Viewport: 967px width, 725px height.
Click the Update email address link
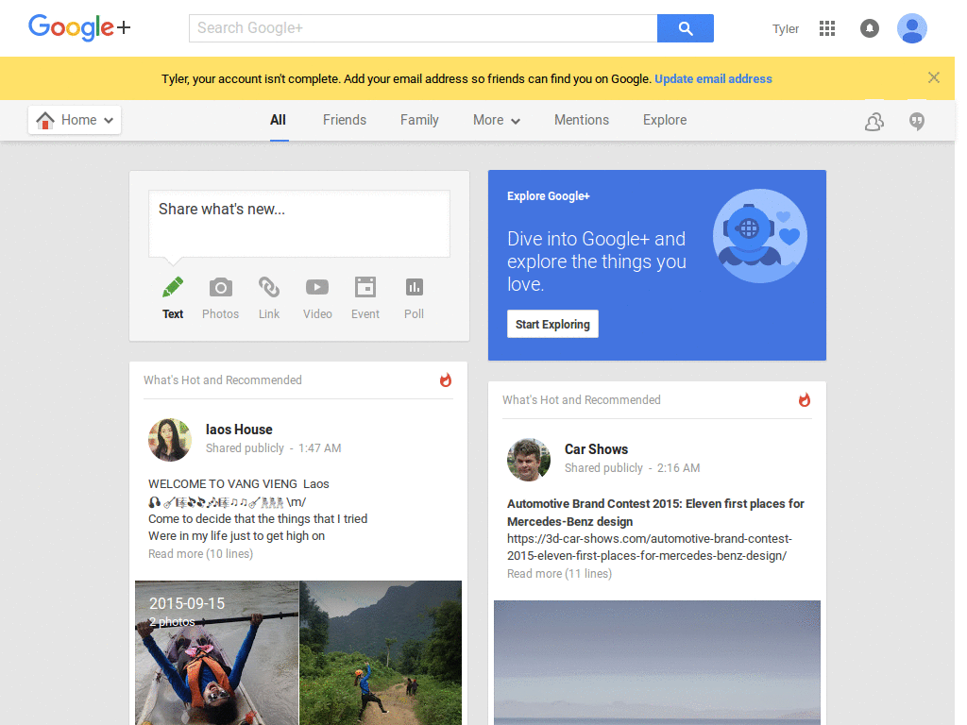click(713, 79)
